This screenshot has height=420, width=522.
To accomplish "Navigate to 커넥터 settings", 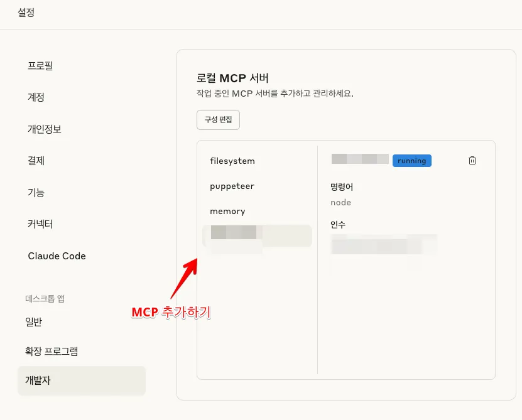I will pyautogui.click(x=40, y=224).
